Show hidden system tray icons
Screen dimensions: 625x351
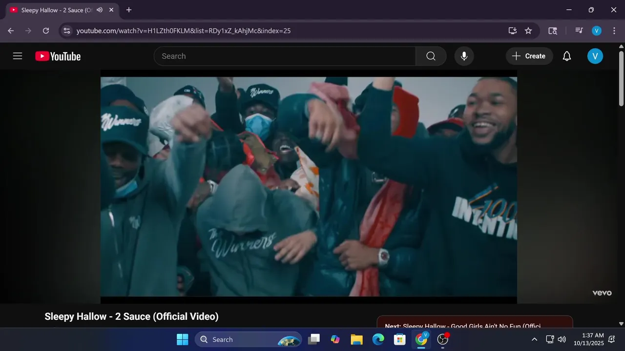coord(534,339)
